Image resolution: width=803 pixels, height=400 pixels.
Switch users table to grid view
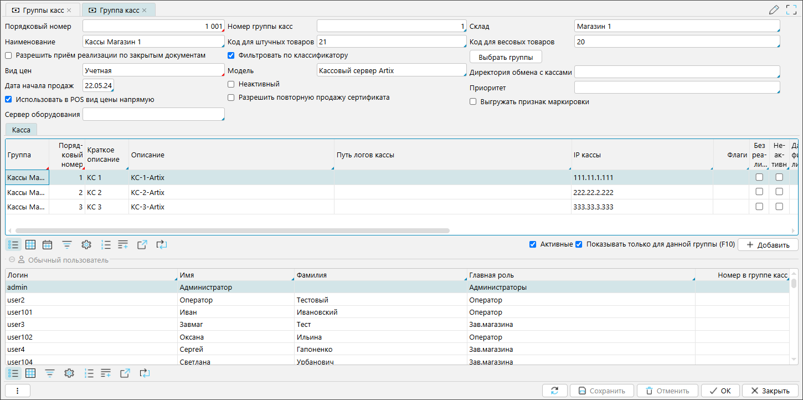tap(30, 373)
